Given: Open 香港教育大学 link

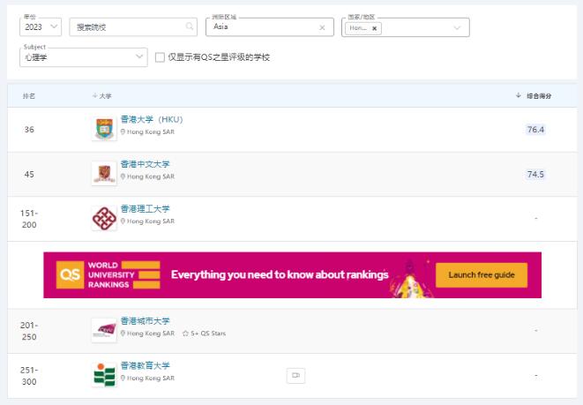Looking at the screenshot, I should click(x=145, y=365).
